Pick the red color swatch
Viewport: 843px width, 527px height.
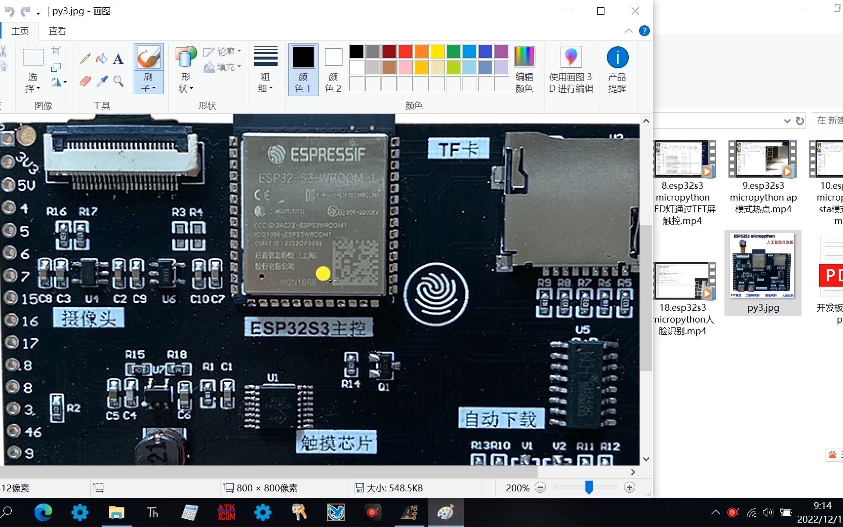coord(405,51)
